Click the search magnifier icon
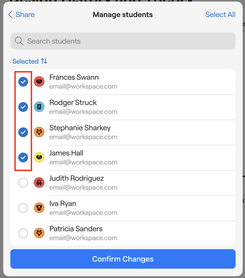245x278 pixels. pyautogui.click(x=19, y=41)
